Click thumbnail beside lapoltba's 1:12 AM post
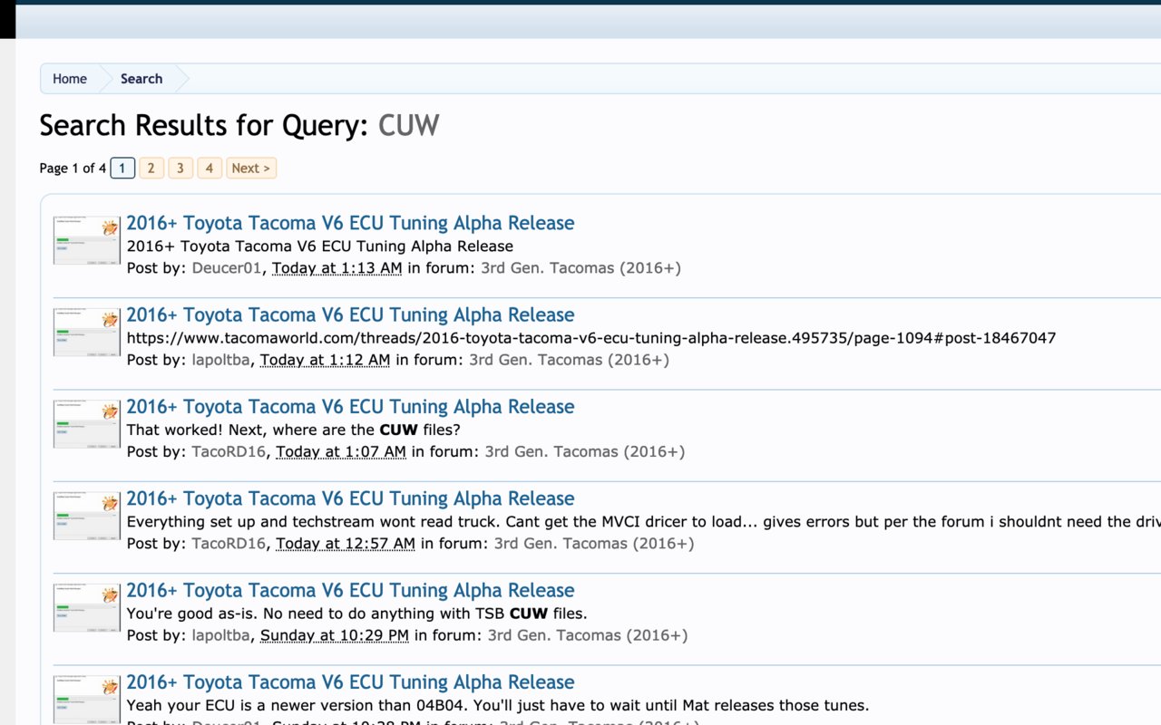 tap(87, 332)
